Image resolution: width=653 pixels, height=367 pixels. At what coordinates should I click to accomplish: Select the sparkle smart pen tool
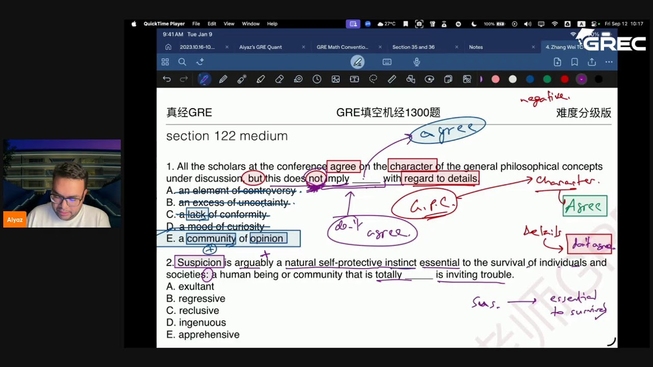tap(242, 79)
